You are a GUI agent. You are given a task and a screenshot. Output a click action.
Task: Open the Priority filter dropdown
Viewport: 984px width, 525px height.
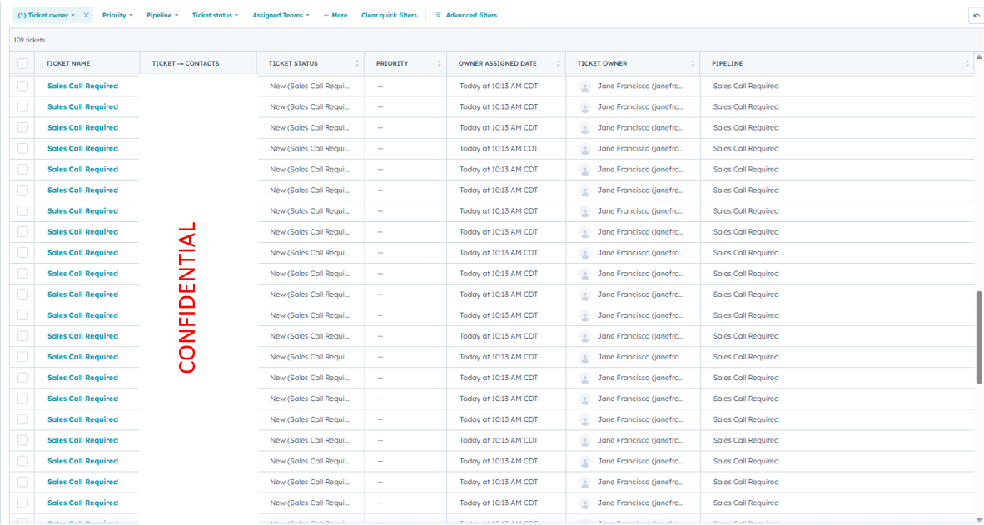pos(117,15)
